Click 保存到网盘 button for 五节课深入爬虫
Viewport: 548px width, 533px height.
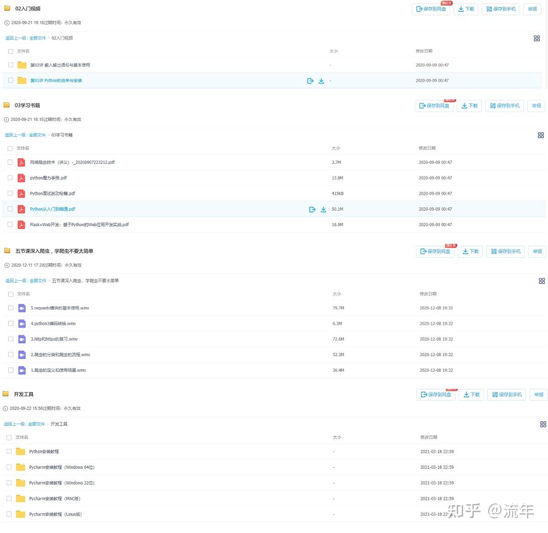pyautogui.click(x=435, y=252)
